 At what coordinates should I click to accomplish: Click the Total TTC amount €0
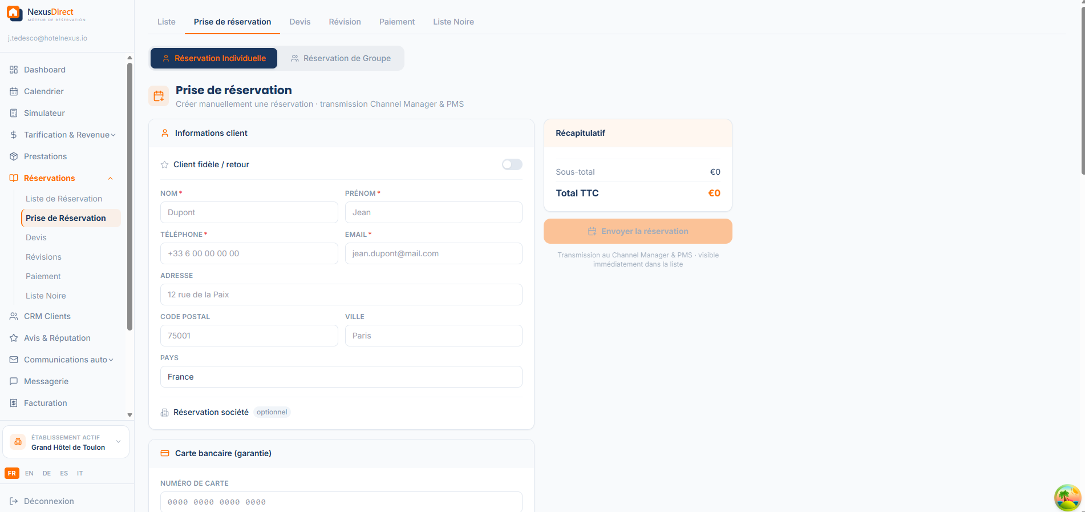tap(714, 193)
